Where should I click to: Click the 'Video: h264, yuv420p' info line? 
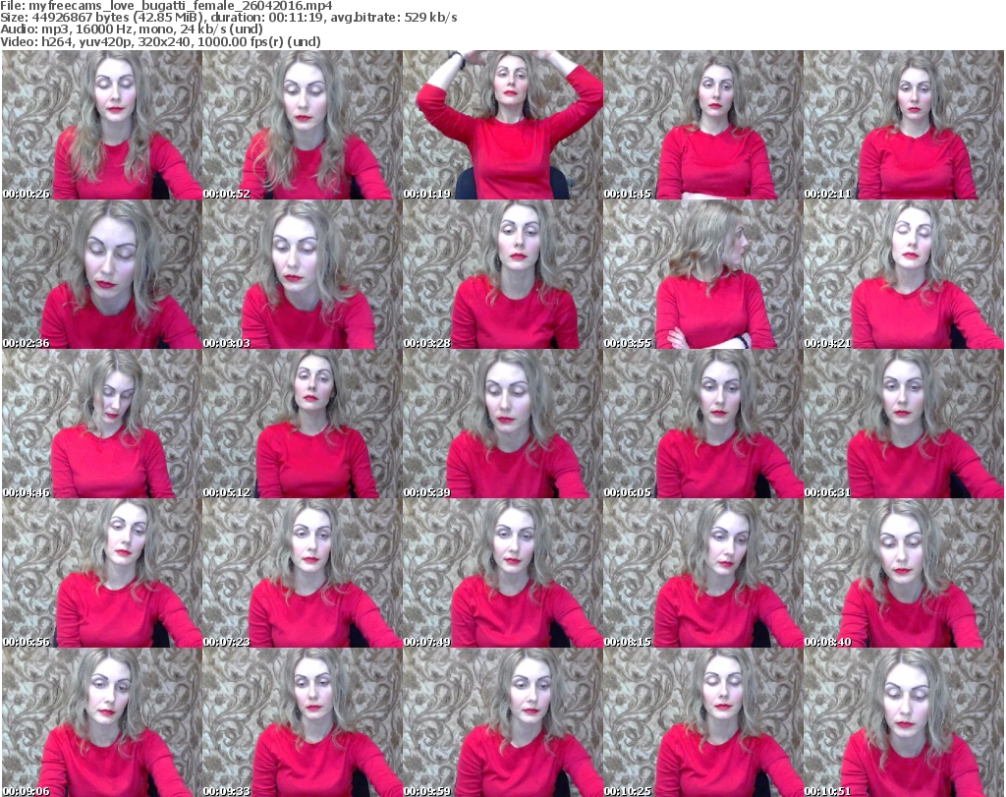(160, 41)
